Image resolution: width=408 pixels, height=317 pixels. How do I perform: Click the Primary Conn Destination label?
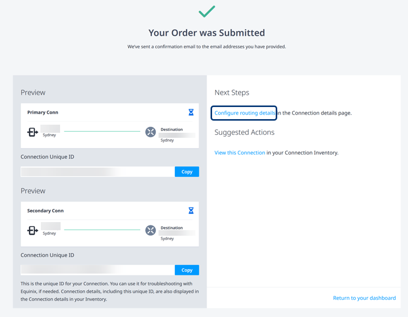click(172, 129)
